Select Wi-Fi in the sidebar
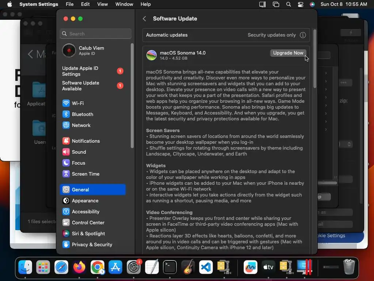The width and height of the screenshot is (374, 281). pyautogui.click(x=93, y=103)
